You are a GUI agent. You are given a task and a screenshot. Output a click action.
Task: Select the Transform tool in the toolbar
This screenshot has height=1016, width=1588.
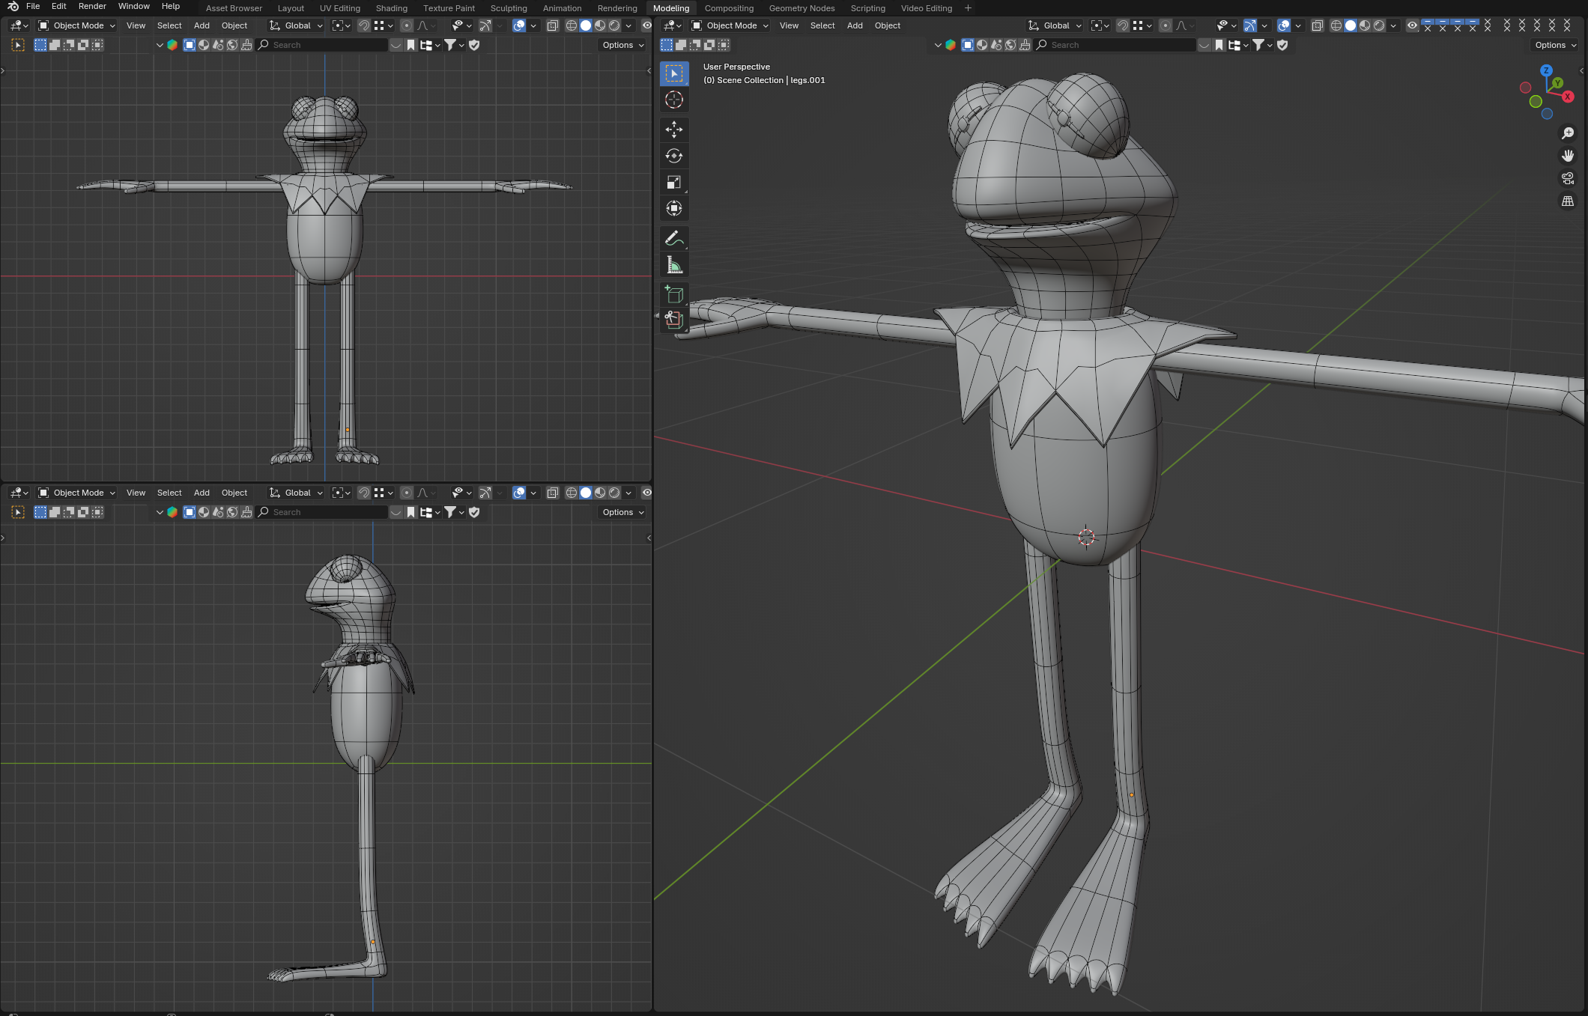[674, 208]
